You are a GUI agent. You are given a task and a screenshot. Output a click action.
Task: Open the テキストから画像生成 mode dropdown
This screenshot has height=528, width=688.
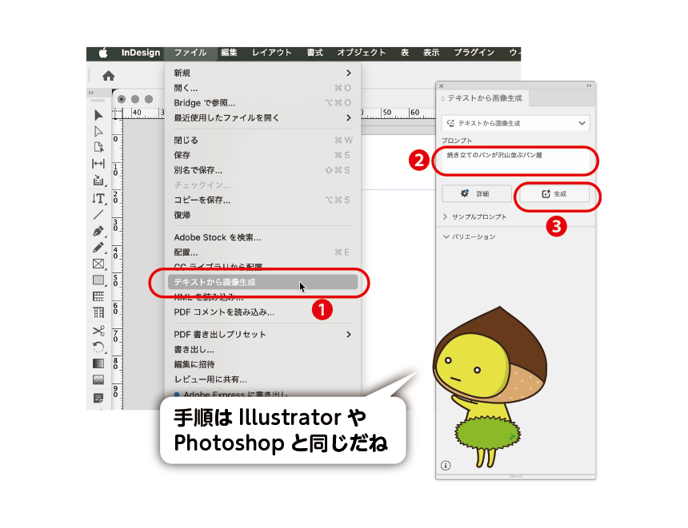[x=515, y=123]
